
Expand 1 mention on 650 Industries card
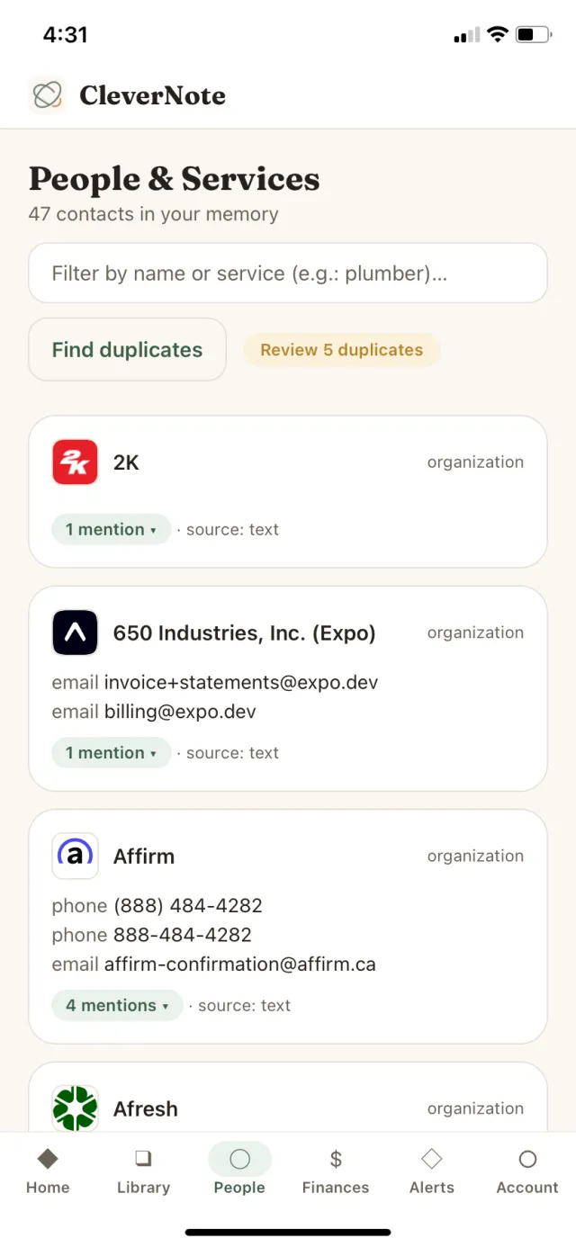pos(111,752)
